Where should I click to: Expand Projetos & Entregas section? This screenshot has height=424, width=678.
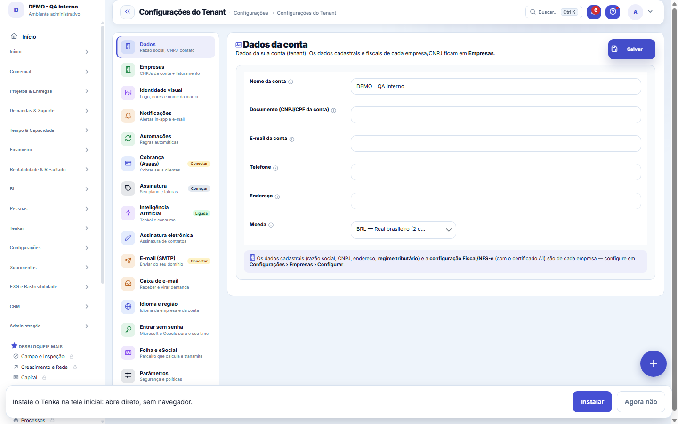click(x=49, y=91)
